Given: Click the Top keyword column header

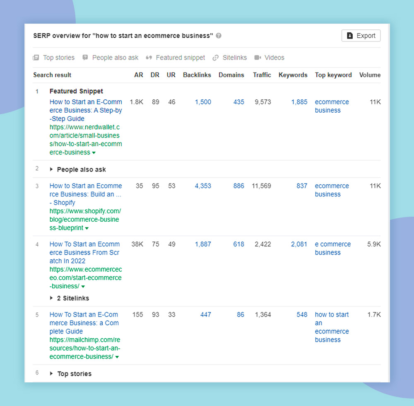Looking at the screenshot, I should (333, 75).
